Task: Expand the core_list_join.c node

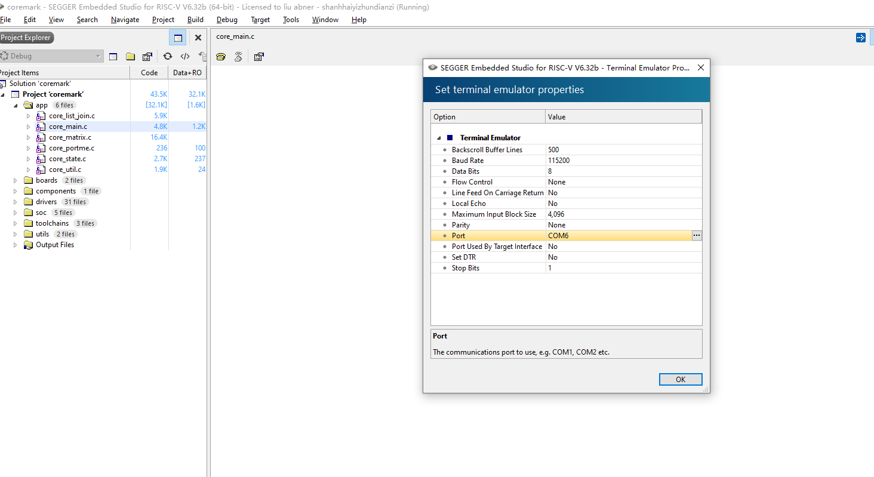Action: 28,116
